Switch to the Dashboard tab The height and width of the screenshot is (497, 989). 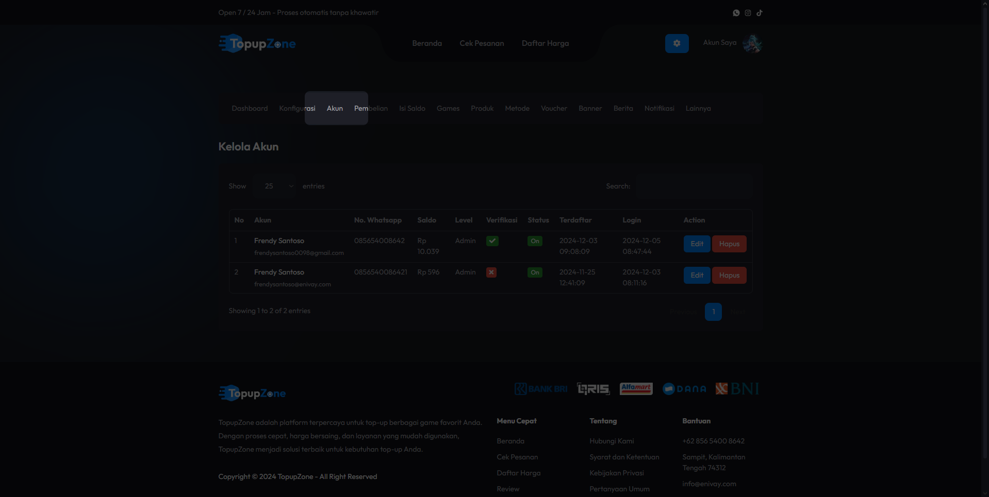coord(250,109)
